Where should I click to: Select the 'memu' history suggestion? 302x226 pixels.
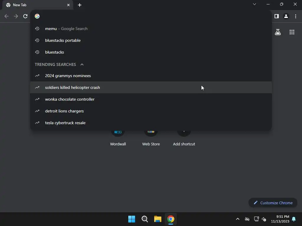(x=151, y=29)
